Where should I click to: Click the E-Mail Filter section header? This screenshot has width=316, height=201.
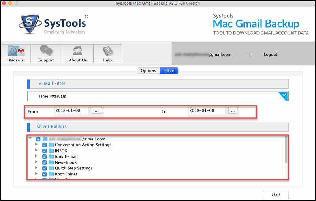(x=158, y=84)
